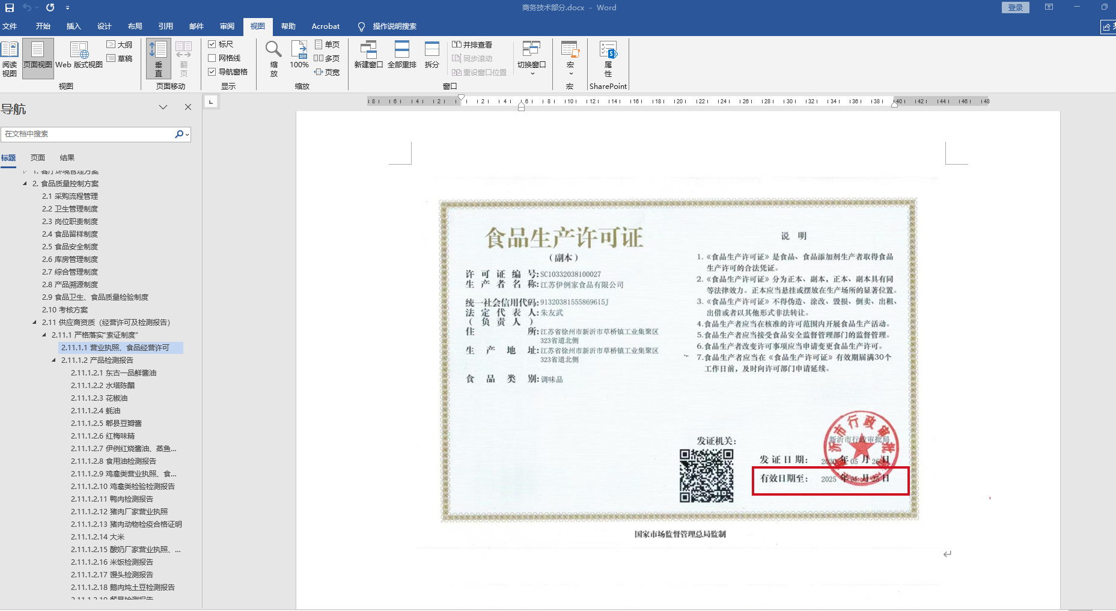Screen dimensions: 1116x611
Task: Click the Share icon at ribbon's right
Action: pyautogui.click(x=1108, y=26)
